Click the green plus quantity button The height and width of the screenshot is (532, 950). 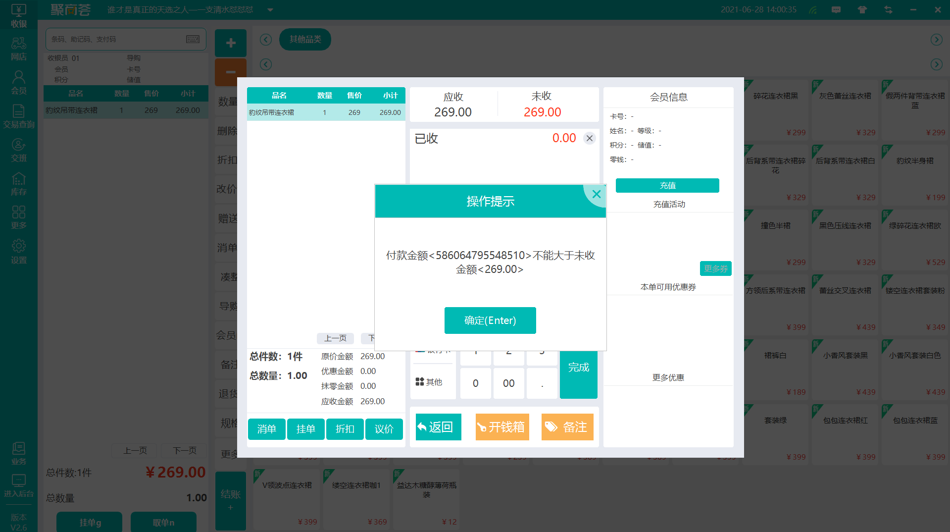tap(231, 43)
